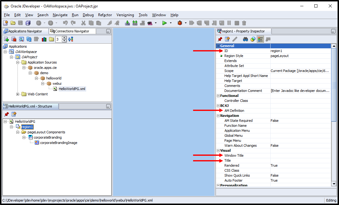
Task: Click the red ladybug Debug icon
Action: (x=180, y=23)
